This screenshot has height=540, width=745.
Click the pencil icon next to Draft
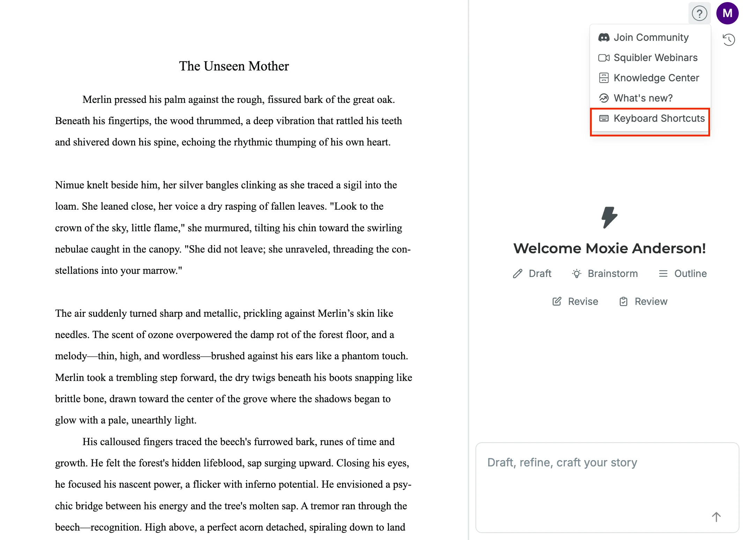point(518,273)
